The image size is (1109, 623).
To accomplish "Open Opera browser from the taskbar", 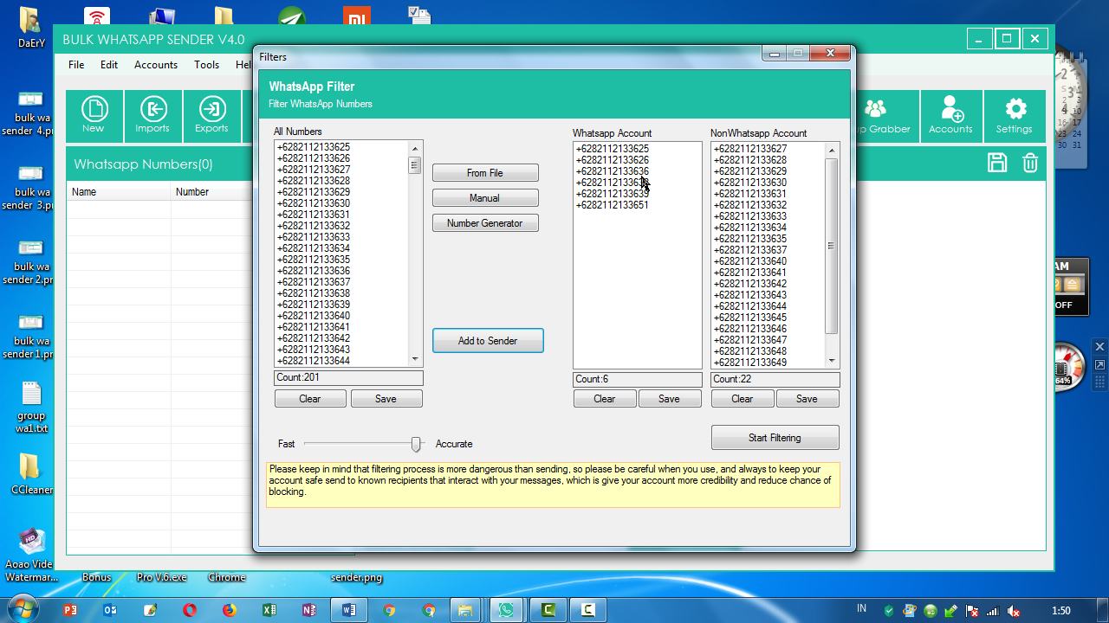I will click(x=190, y=611).
